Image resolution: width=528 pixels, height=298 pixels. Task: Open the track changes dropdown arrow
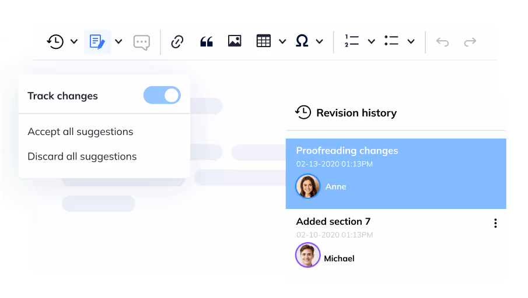(118, 41)
